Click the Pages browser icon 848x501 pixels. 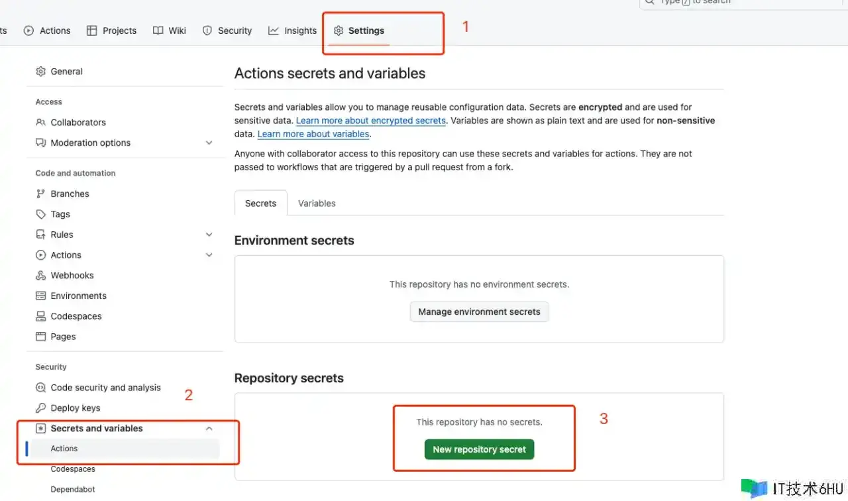click(40, 337)
